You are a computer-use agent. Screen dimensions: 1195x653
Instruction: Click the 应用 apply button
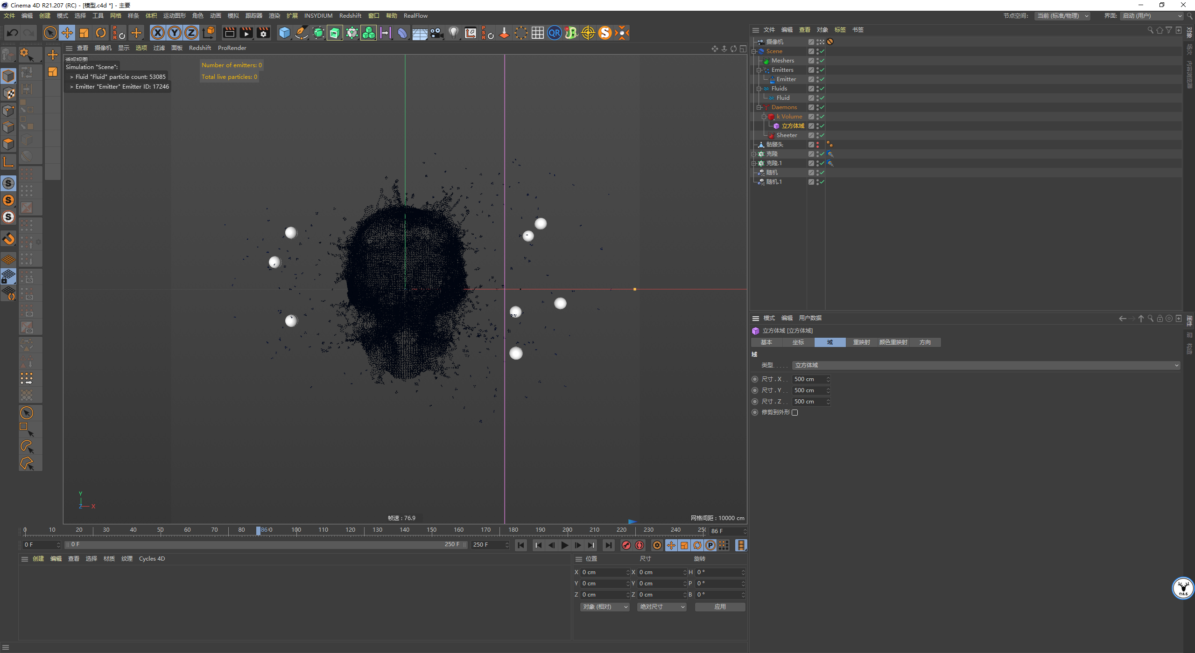720,607
